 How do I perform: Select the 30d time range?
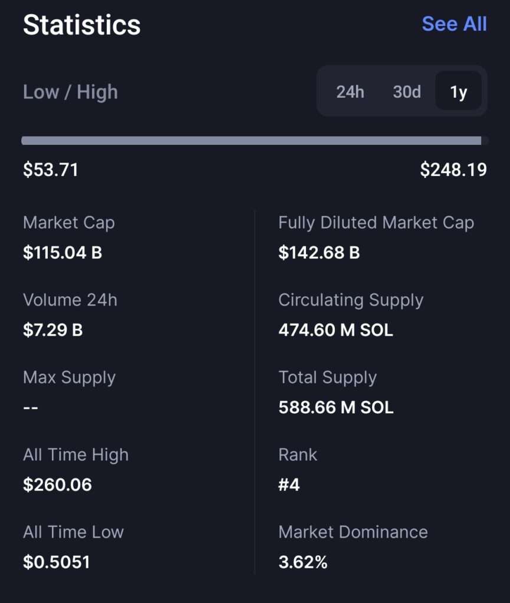pos(407,92)
